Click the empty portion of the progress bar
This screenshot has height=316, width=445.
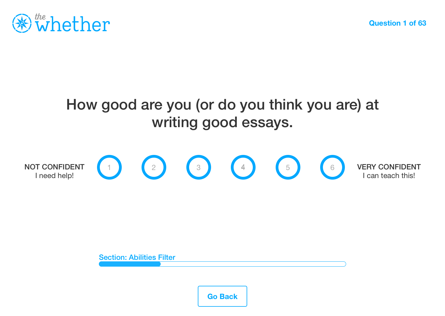click(253, 264)
